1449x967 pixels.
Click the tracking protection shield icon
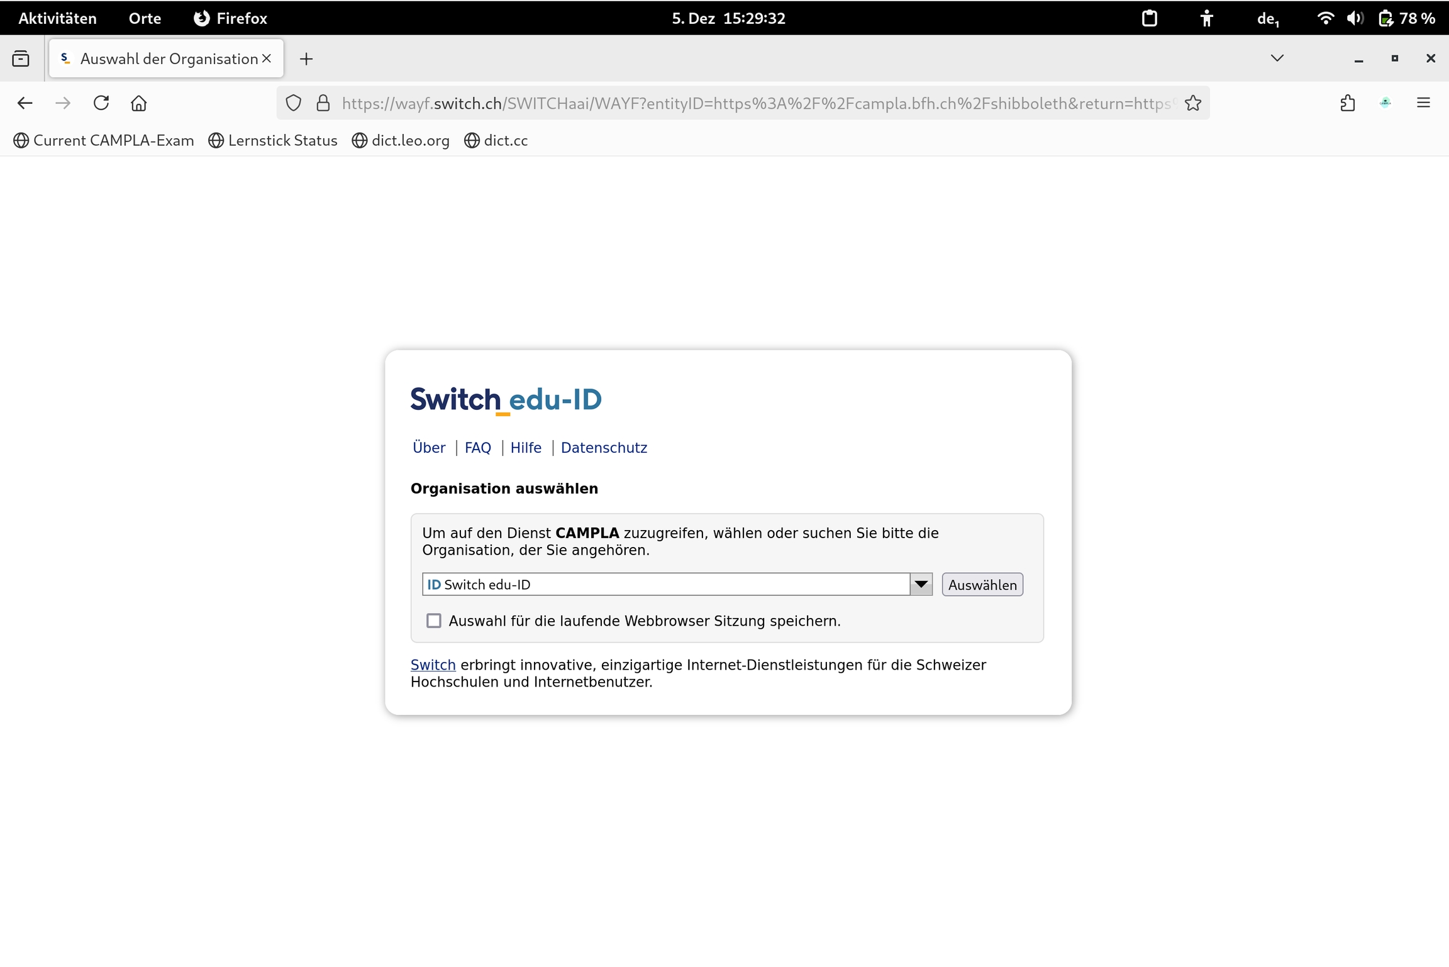tap(294, 103)
